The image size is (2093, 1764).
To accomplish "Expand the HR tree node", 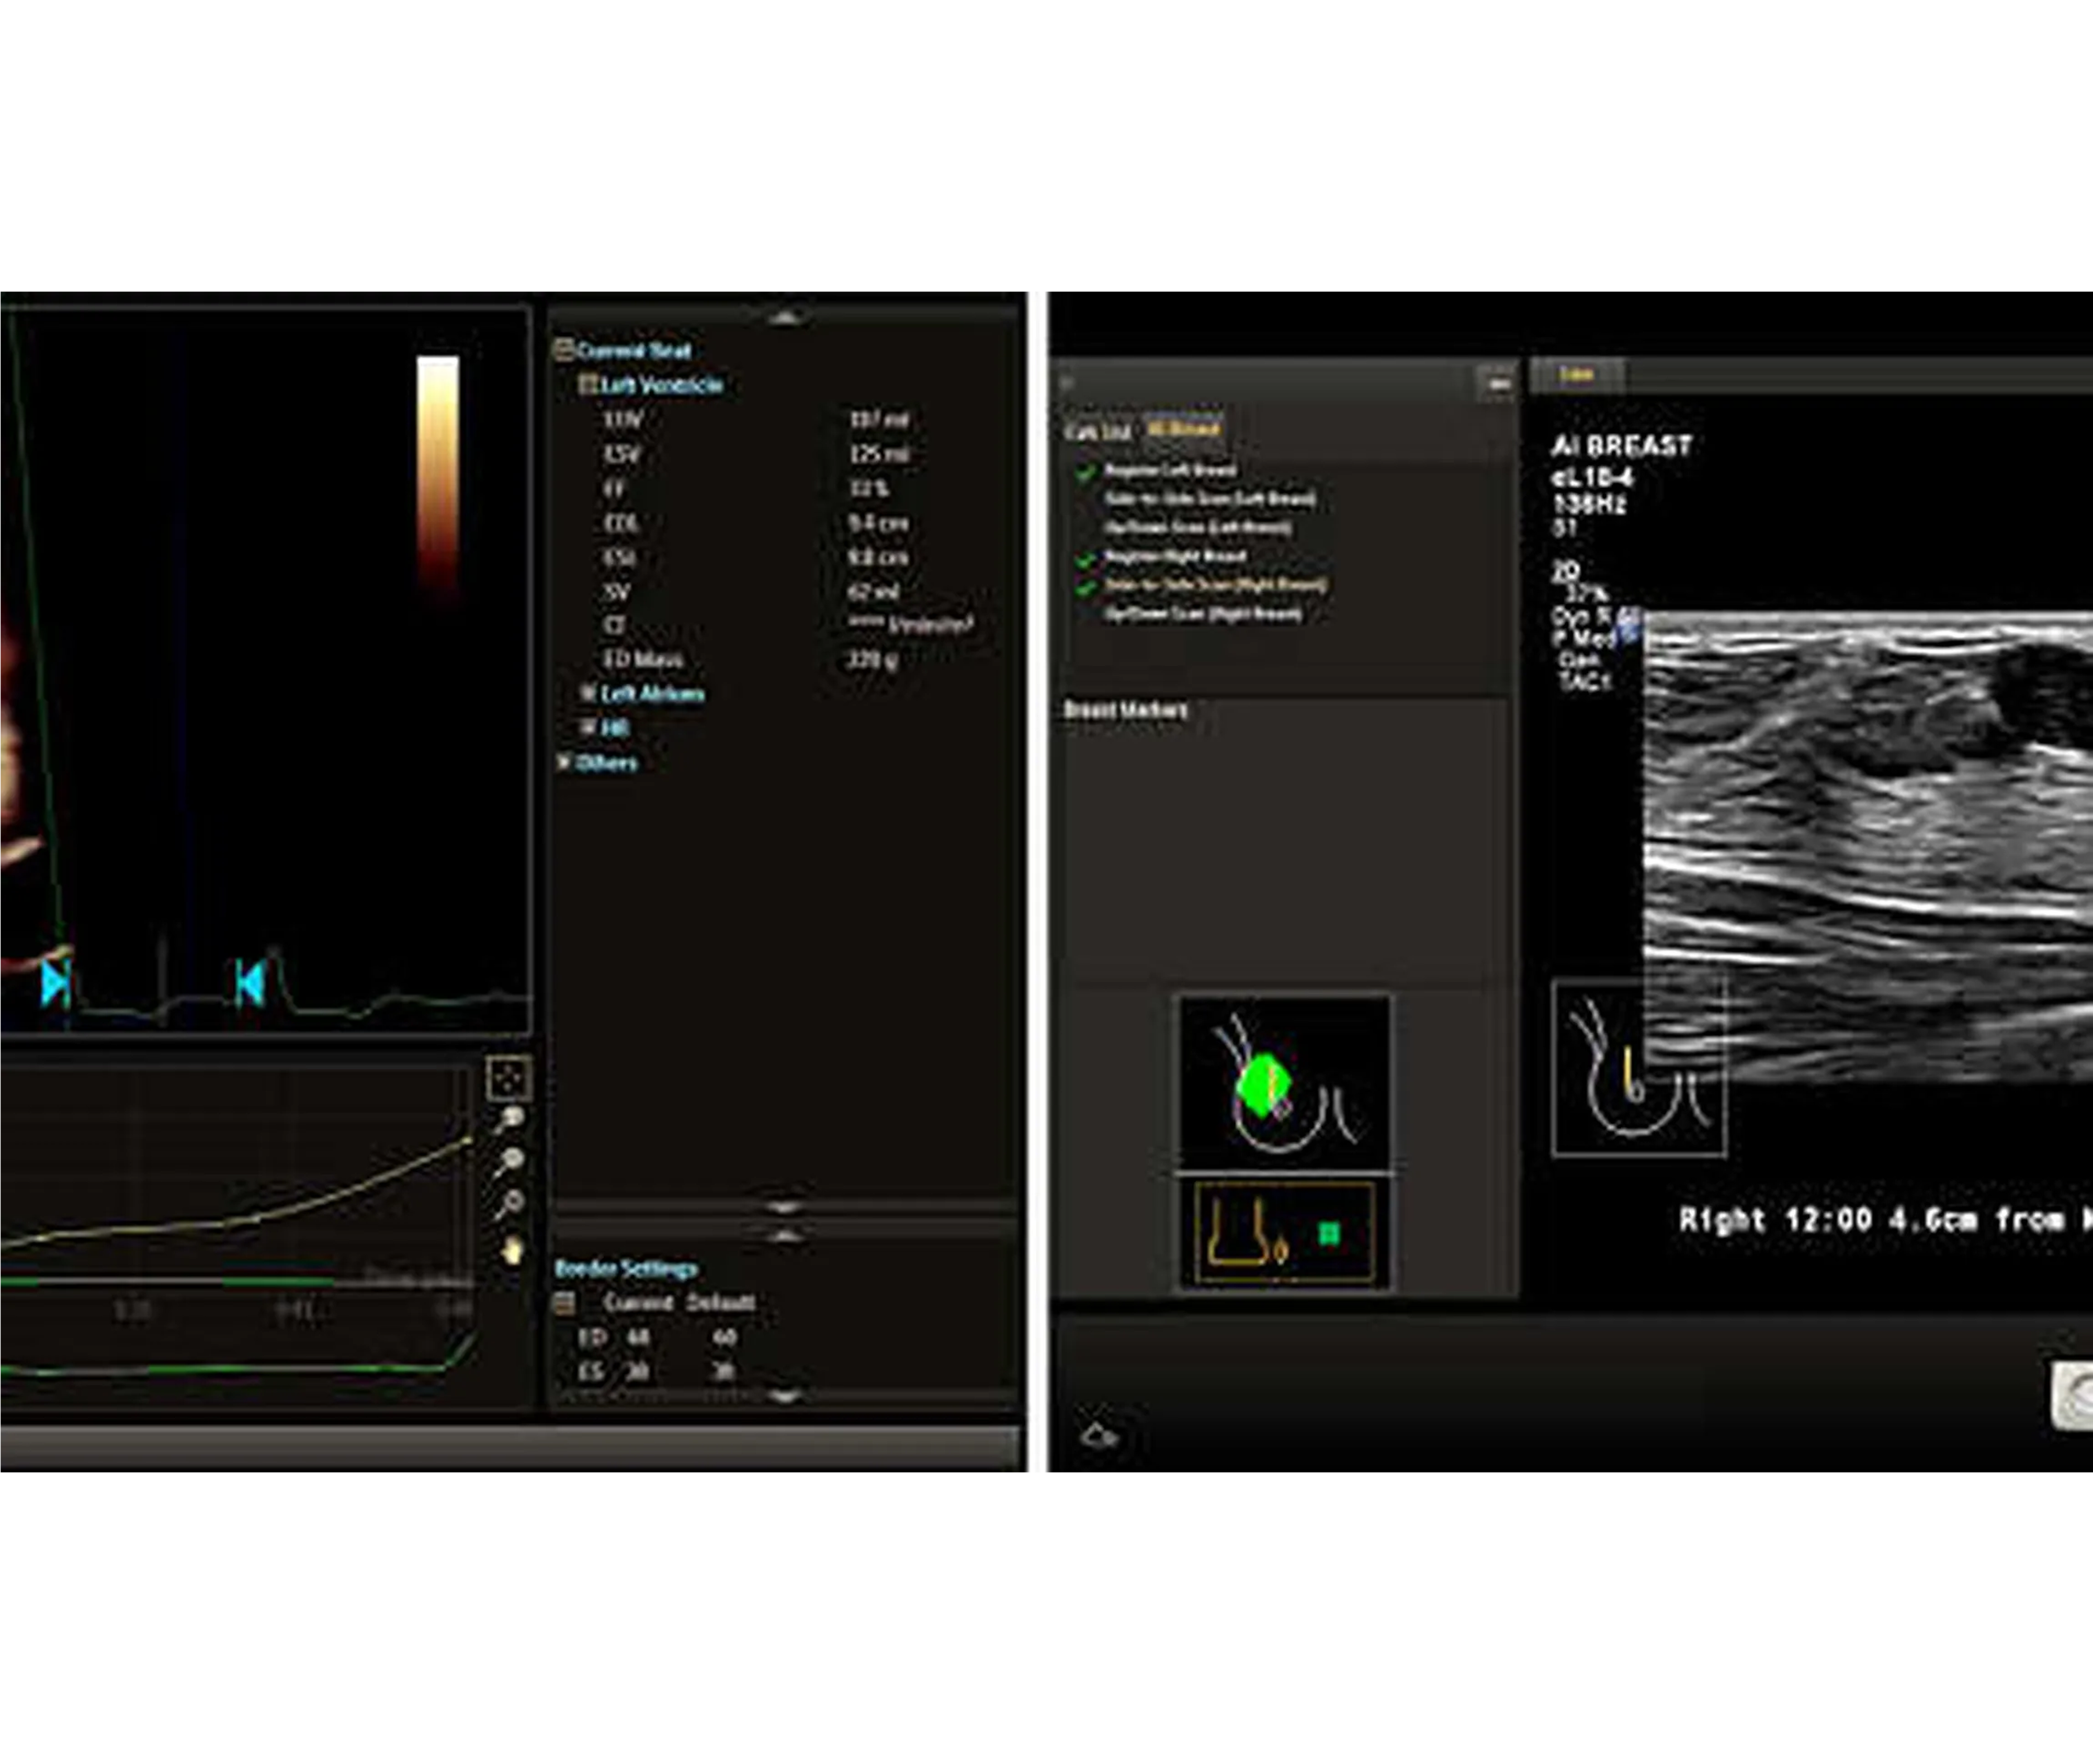I will pos(589,728).
